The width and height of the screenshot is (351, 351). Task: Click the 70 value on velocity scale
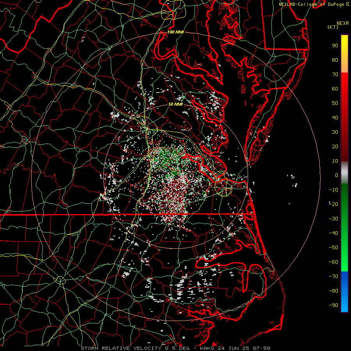coord(335,74)
